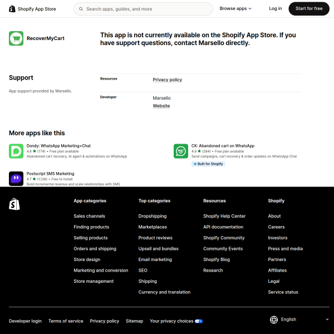334x334 pixels.
Task: Open Community Events link
Action: coord(223,249)
